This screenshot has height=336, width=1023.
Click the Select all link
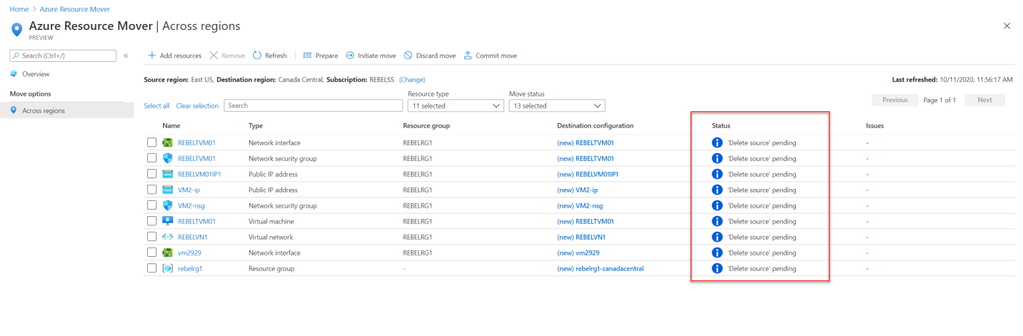pyautogui.click(x=157, y=106)
